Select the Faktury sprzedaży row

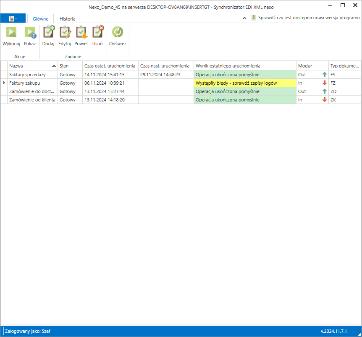pyautogui.click(x=181, y=75)
